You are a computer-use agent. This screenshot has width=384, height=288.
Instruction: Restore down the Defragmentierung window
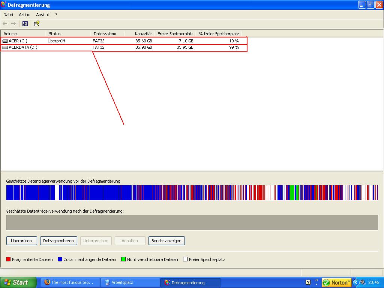click(x=370, y=4)
